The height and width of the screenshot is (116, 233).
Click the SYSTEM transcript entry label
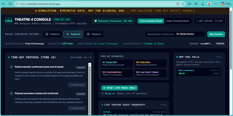click(106, 112)
